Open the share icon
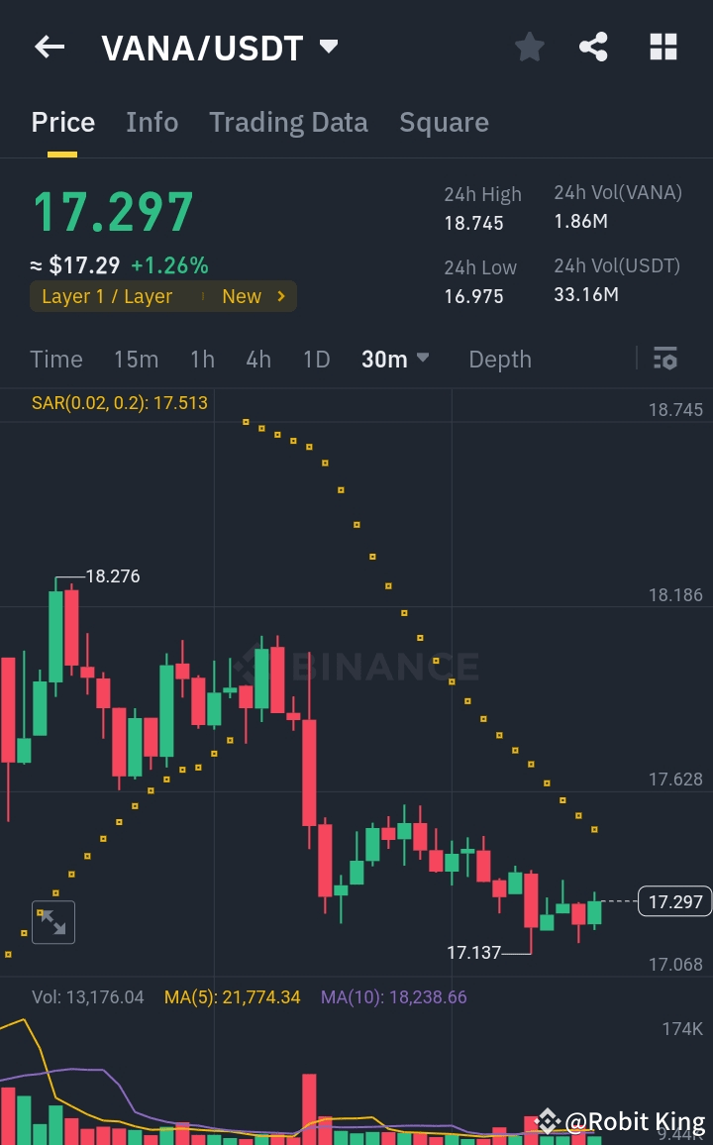The width and height of the screenshot is (713, 1145). 593,47
